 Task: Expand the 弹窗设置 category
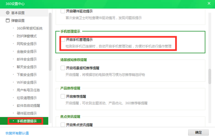[x=18, y=21]
